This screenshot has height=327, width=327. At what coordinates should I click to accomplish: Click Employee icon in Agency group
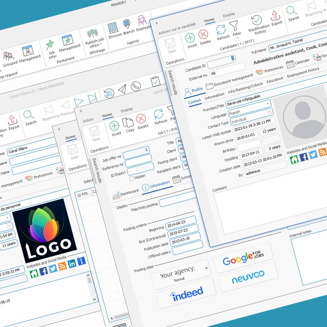(x=142, y=20)
